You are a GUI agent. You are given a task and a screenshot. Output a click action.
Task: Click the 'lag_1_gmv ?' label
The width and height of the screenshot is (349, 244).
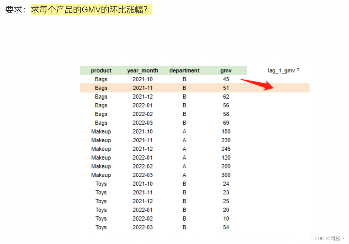tap(284, 71)
